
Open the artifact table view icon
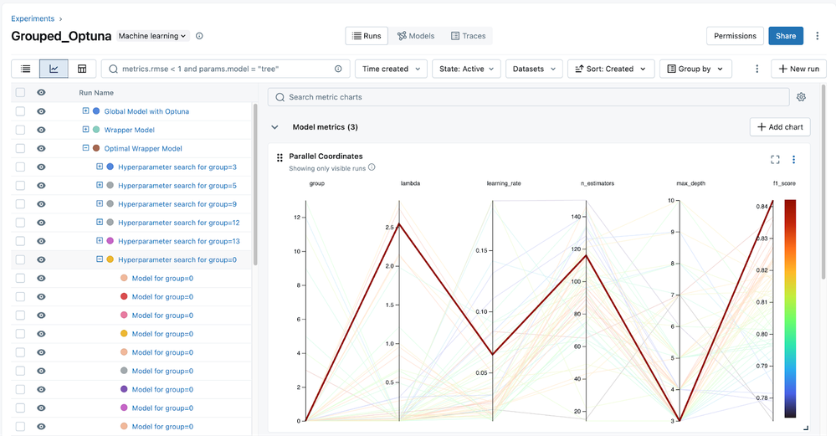tap(82, 69)
